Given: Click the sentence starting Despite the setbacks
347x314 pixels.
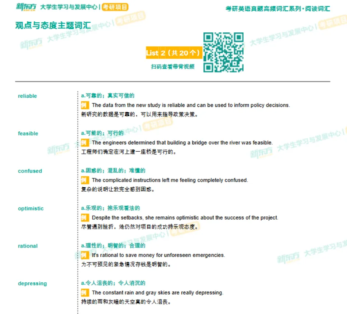Looking at the screenshot, I should [x=185, y=218].
